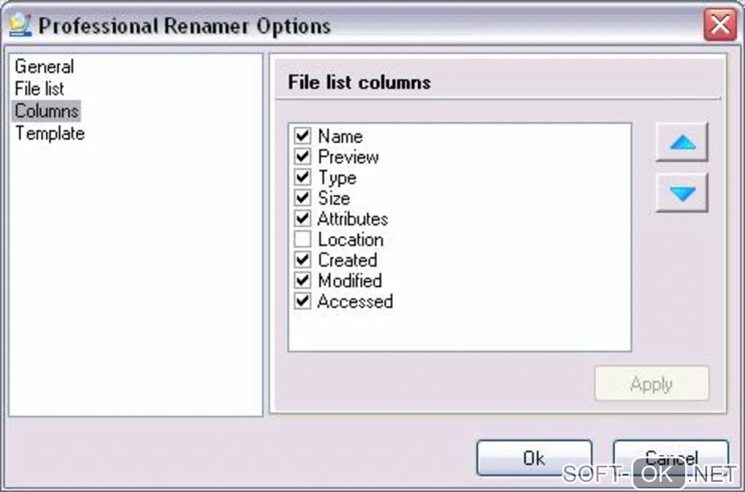
Task: Toggle the Modified column checkbox
Action: click(302, 280)
